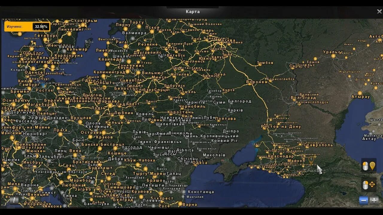
Task: Click the Карта window title
Action: (193, 12)
